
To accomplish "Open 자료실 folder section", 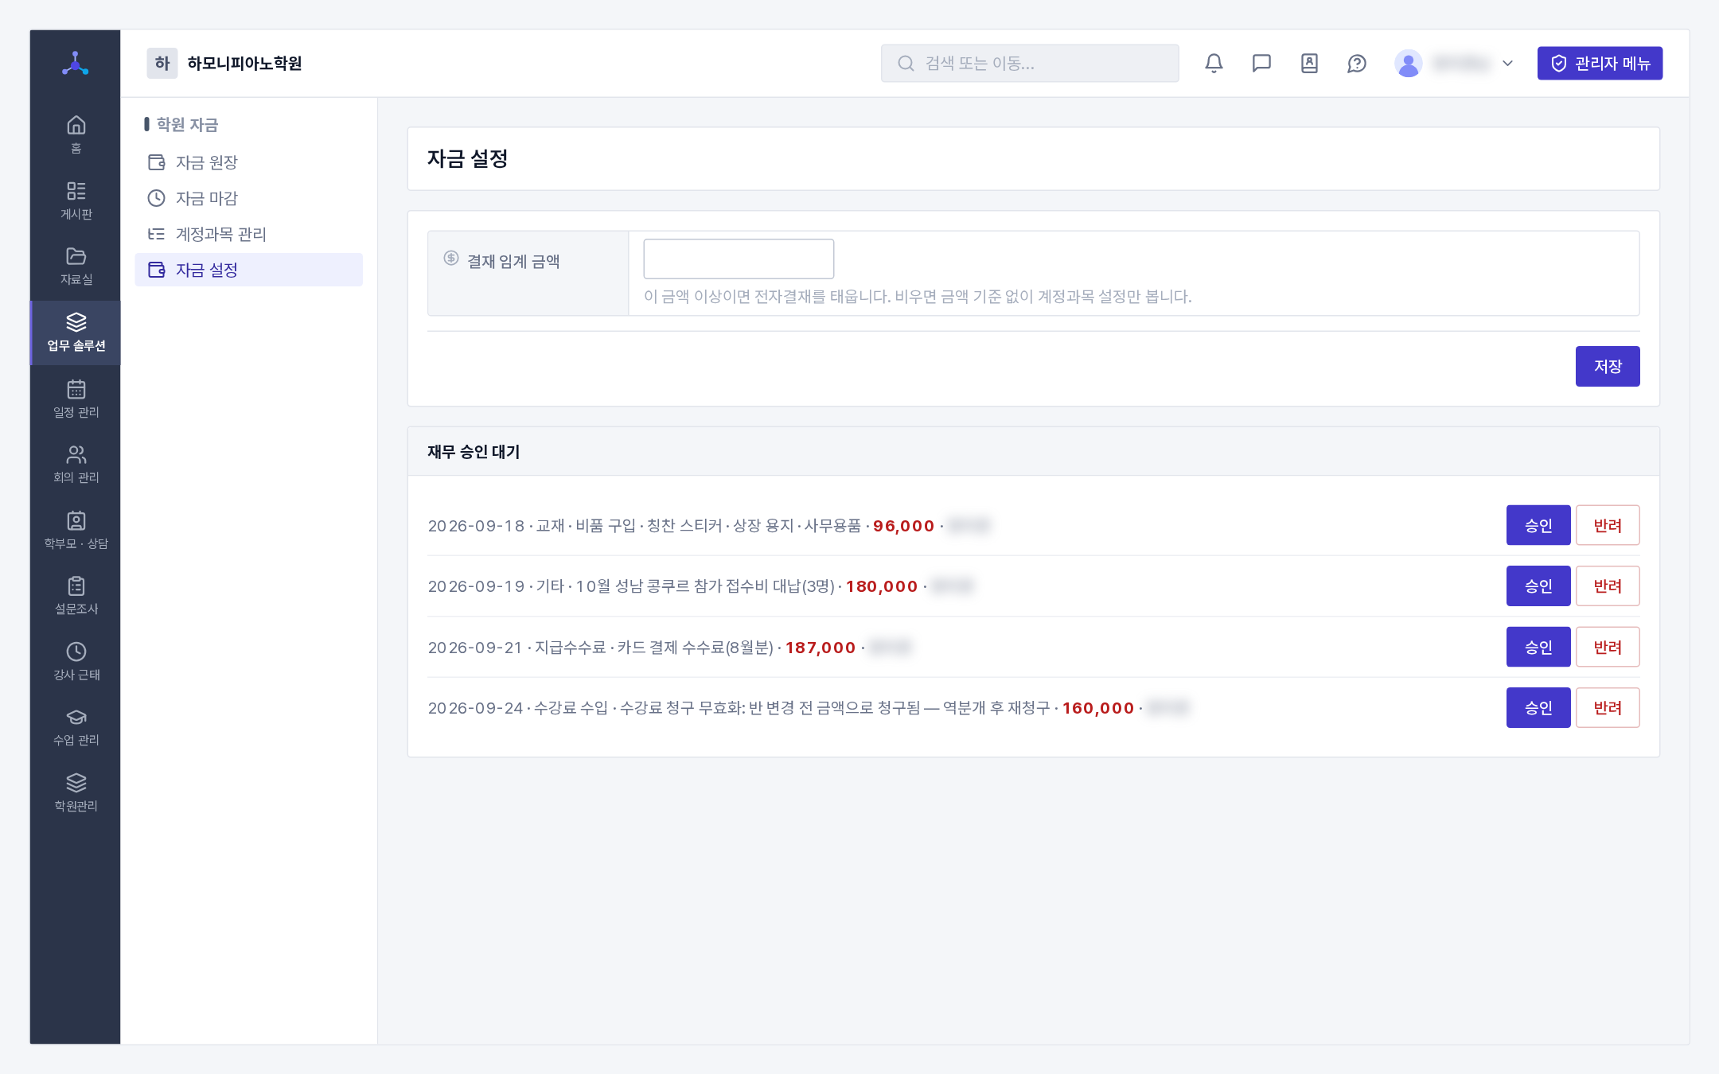I will [x=76, y=266].
